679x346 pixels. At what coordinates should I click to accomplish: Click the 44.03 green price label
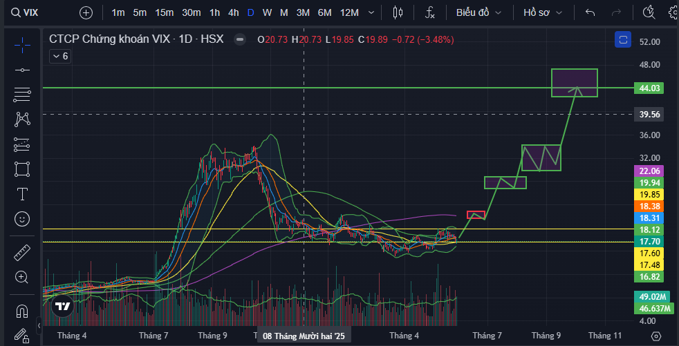click(649, 88)
